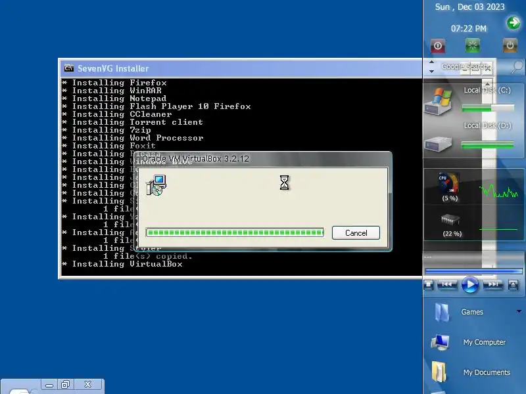Click the CPU usage graph
The width and height of the screenshot is (526, 394).
pyautogui.click(x=498, y=191)
